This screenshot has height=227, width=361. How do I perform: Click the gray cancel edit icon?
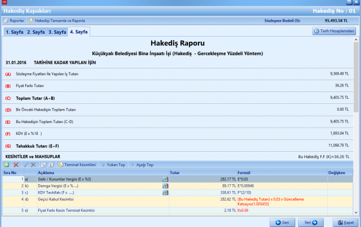click(x=34, y=165)
